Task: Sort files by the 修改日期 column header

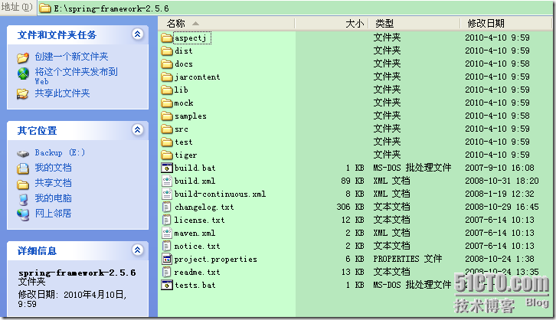Action: [x=506, y=24]
